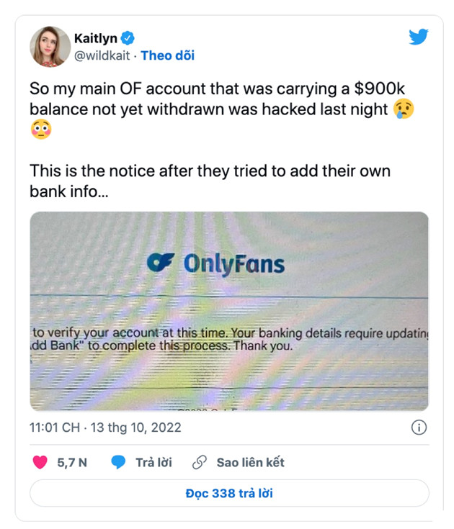The image size is (454, 529).
Task: Click the crying face emoji
Action: point(404,109)
